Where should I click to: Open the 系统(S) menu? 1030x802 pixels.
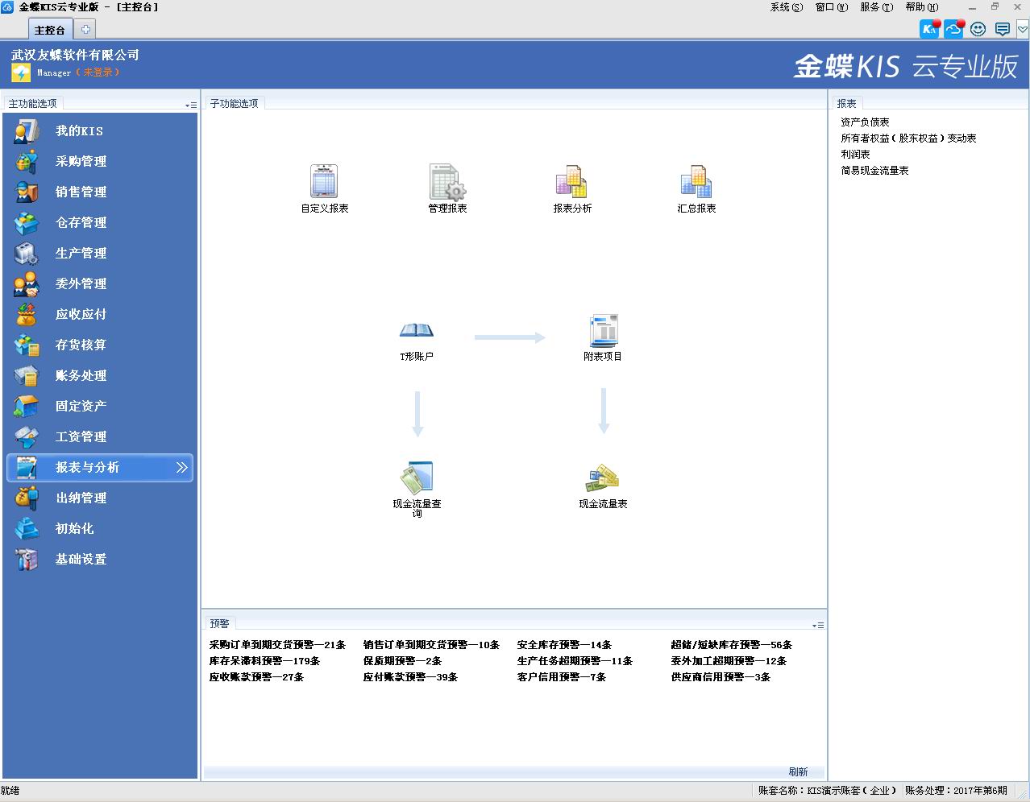click(x=786, y=7)
